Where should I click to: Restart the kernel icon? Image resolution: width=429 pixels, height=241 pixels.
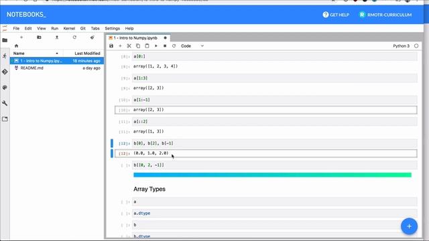pos(174,46)
